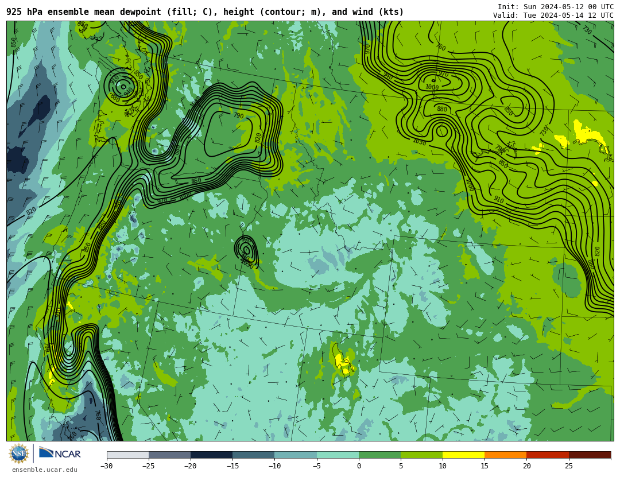Click the 20 to 25 red colorbar swatch
This screenshot has height=477, width=620.
pos(548,455)
